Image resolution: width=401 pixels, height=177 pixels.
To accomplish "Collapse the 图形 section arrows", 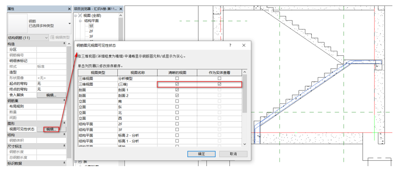I will (65, 123).
